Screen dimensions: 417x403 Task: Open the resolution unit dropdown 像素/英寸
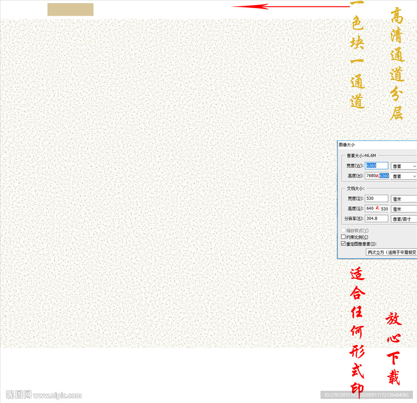(404, 219)
